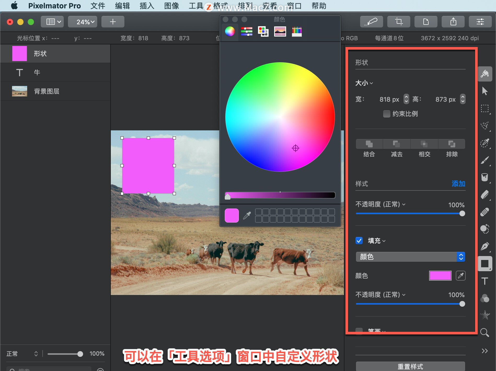
Task: Select the Style (paint) tool in sidebar
Action: point(485,74)
